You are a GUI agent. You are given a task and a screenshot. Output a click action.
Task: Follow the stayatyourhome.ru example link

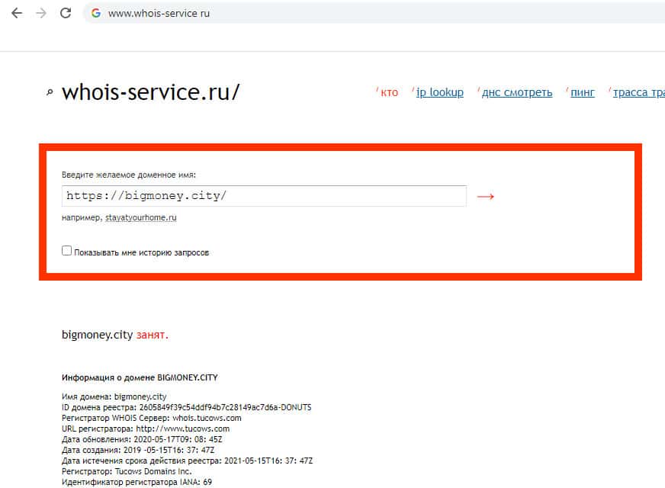(141, 217)
